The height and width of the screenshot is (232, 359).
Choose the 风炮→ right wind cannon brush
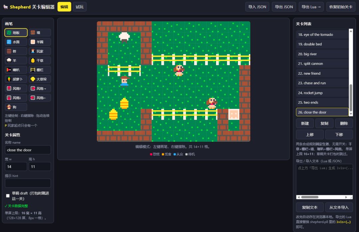(x=40, y=89)
